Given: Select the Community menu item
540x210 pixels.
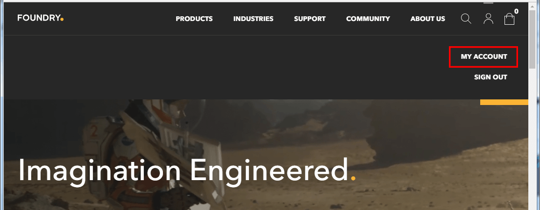Looking at the screenshot, I should [x=368, y=19].
